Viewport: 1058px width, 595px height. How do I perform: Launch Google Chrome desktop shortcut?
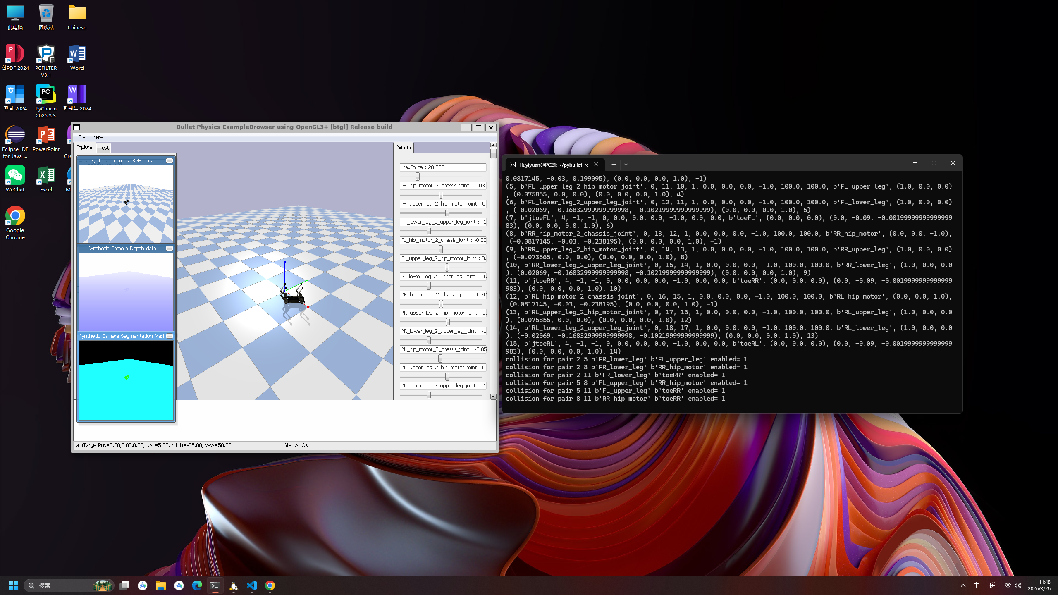(15, 223)
